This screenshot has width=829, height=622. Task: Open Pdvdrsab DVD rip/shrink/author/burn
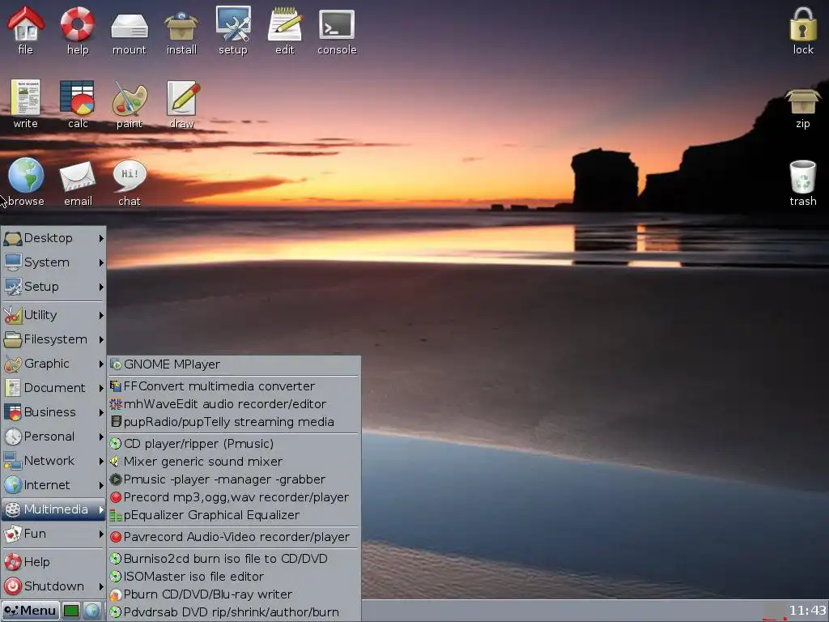pos(234,612)
